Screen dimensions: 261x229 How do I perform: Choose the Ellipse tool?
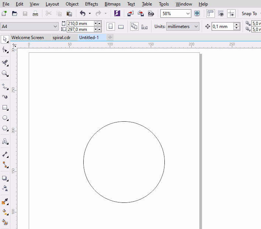point(5,118)
